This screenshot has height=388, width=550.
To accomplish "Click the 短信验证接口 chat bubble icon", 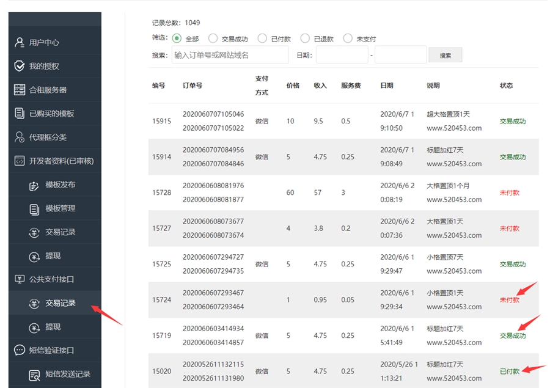I will coord(20,351).
